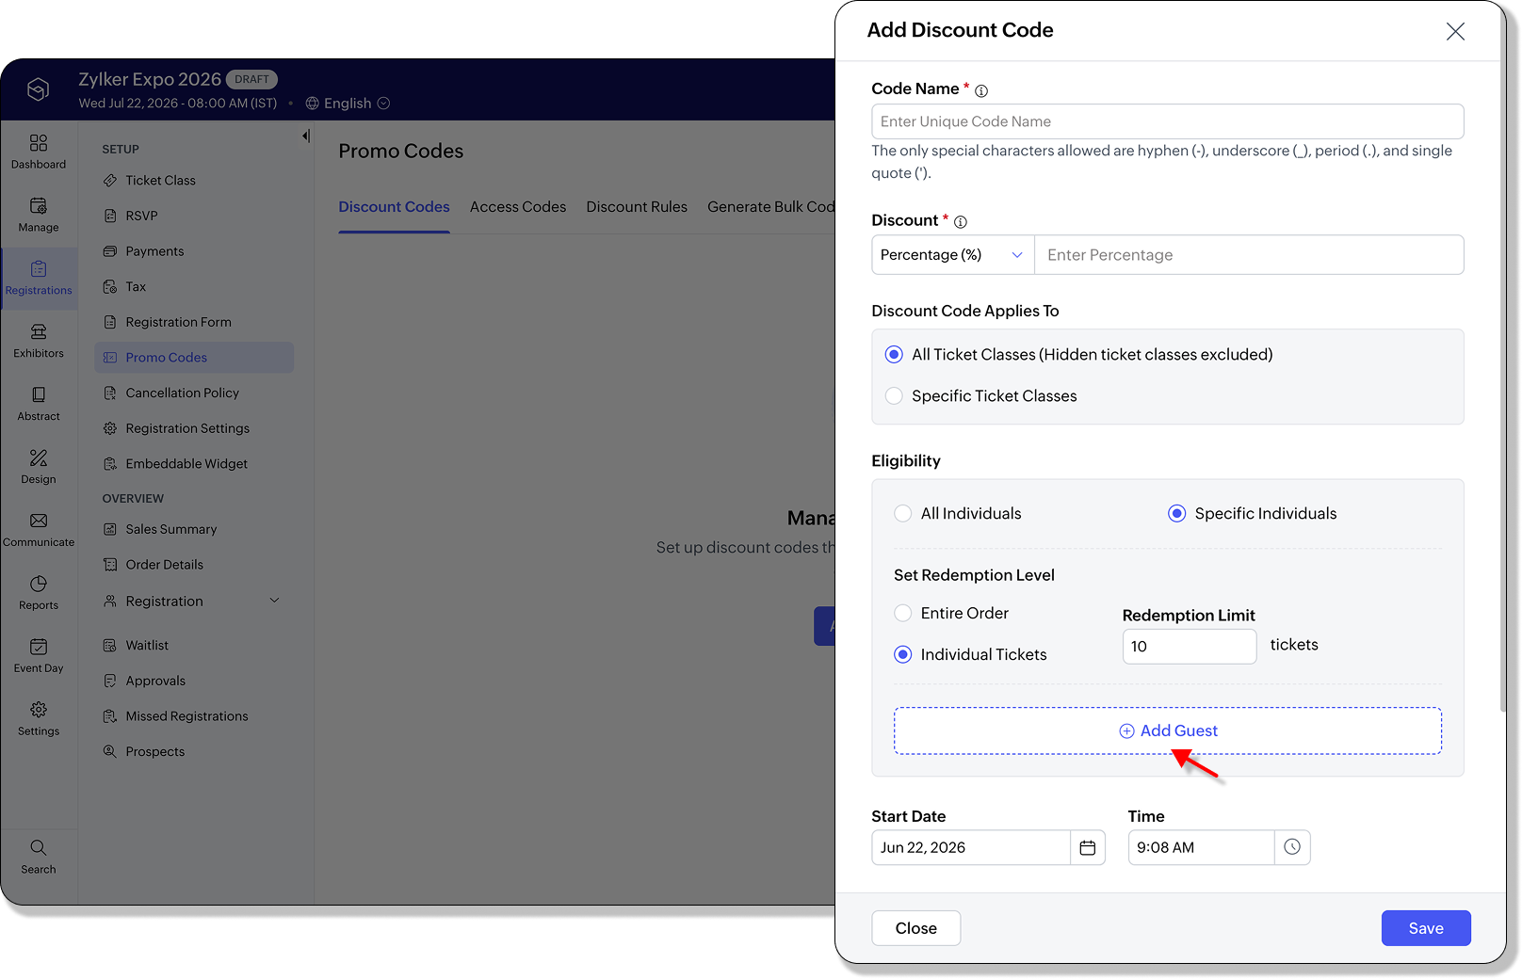
Task: Open Payments in setup menu
Action: tap(154, 251)
